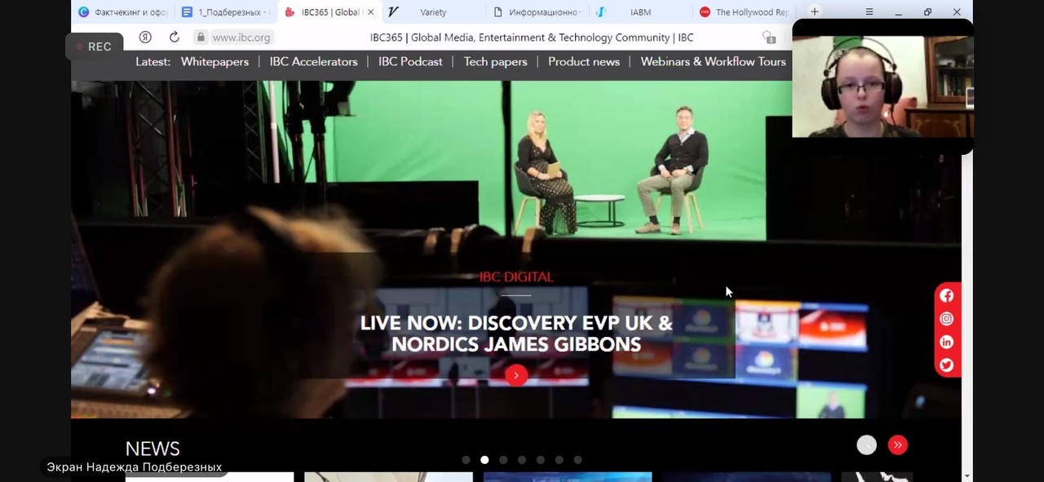Click the Экран Надежда Подберезных label
Viewport: 1044px width, 482px height.
(x=135, y=467)
